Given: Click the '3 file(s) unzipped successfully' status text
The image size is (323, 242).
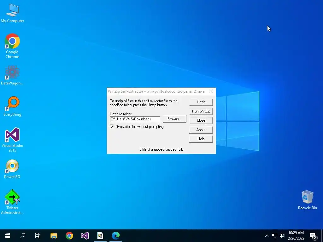Looking at the screenshot, I should pyautogui.click(x=161, y=149).
